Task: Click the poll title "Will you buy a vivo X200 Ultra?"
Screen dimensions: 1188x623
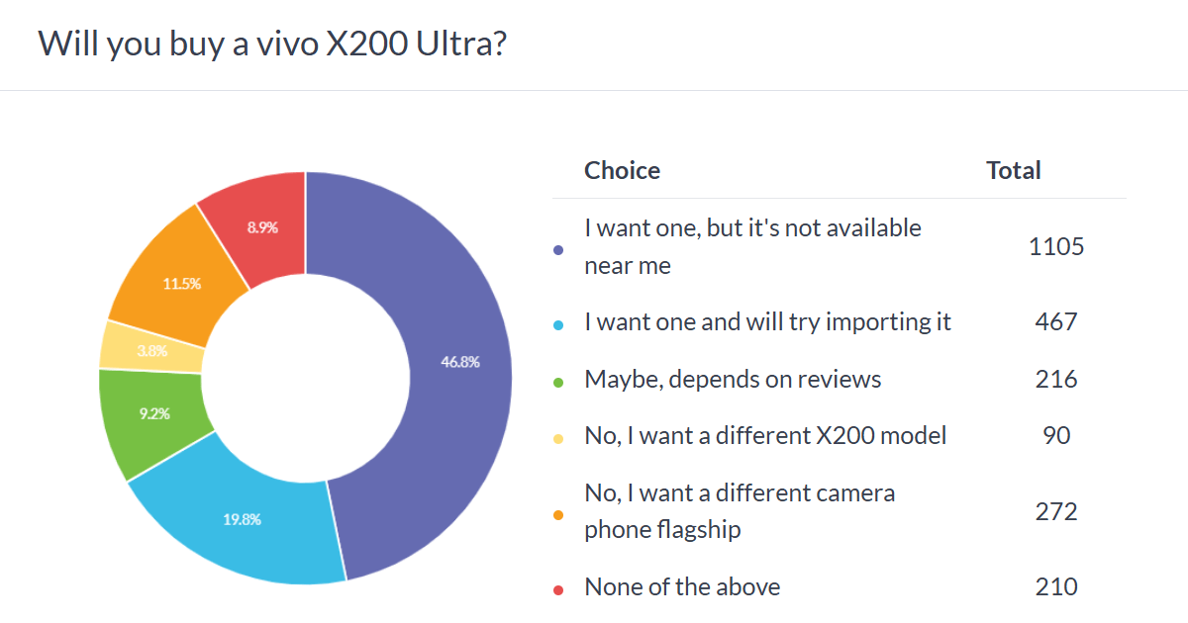Action: pos(272,44)
